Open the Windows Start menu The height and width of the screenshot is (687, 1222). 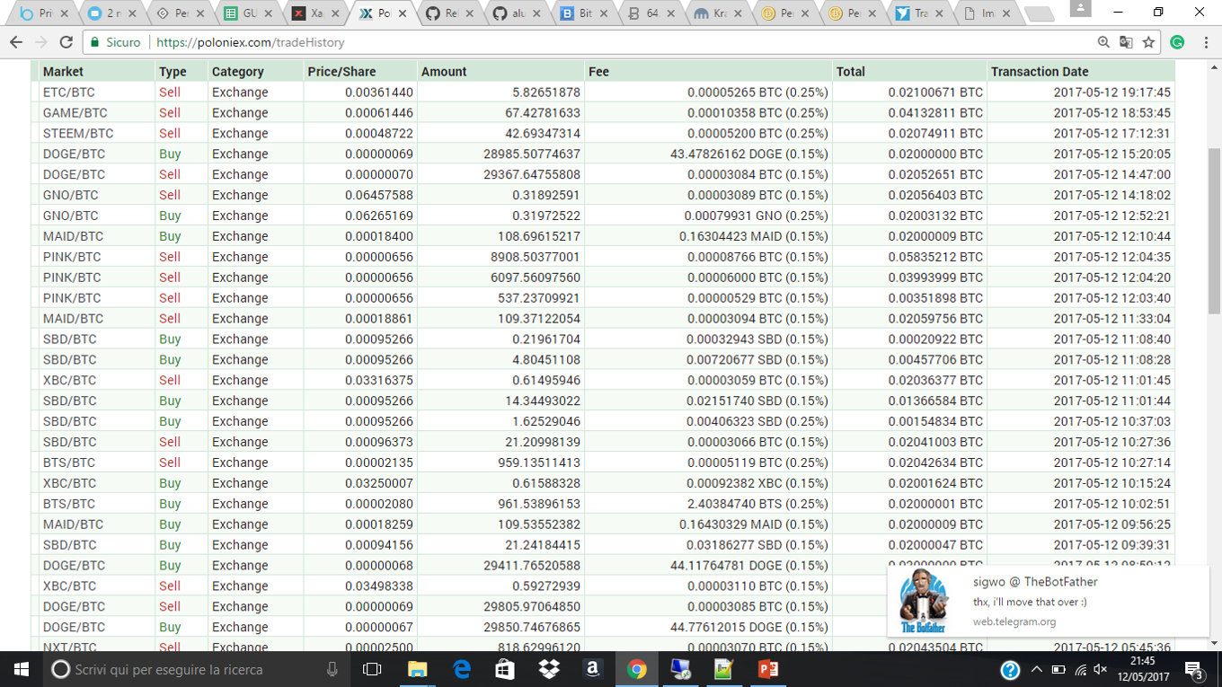[x=22, y=669]
